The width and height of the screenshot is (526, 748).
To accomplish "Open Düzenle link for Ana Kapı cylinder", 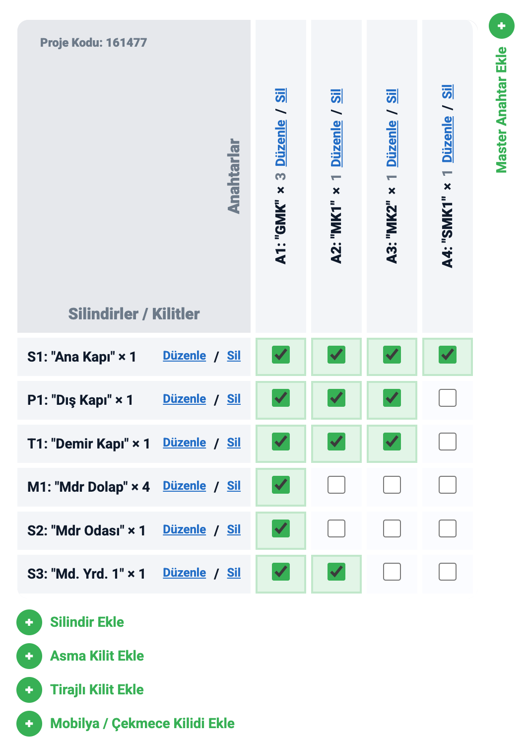I will (x=184, y=356).
